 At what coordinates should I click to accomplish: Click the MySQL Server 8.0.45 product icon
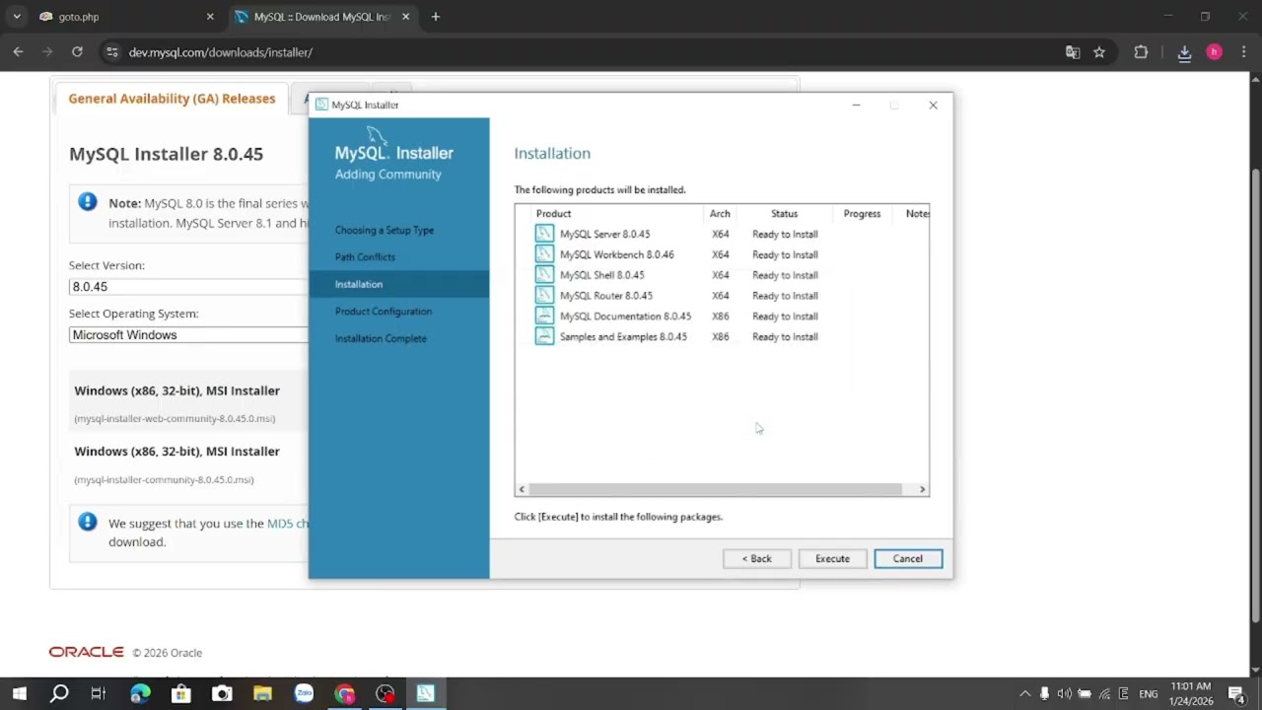[x=544, y=234]
